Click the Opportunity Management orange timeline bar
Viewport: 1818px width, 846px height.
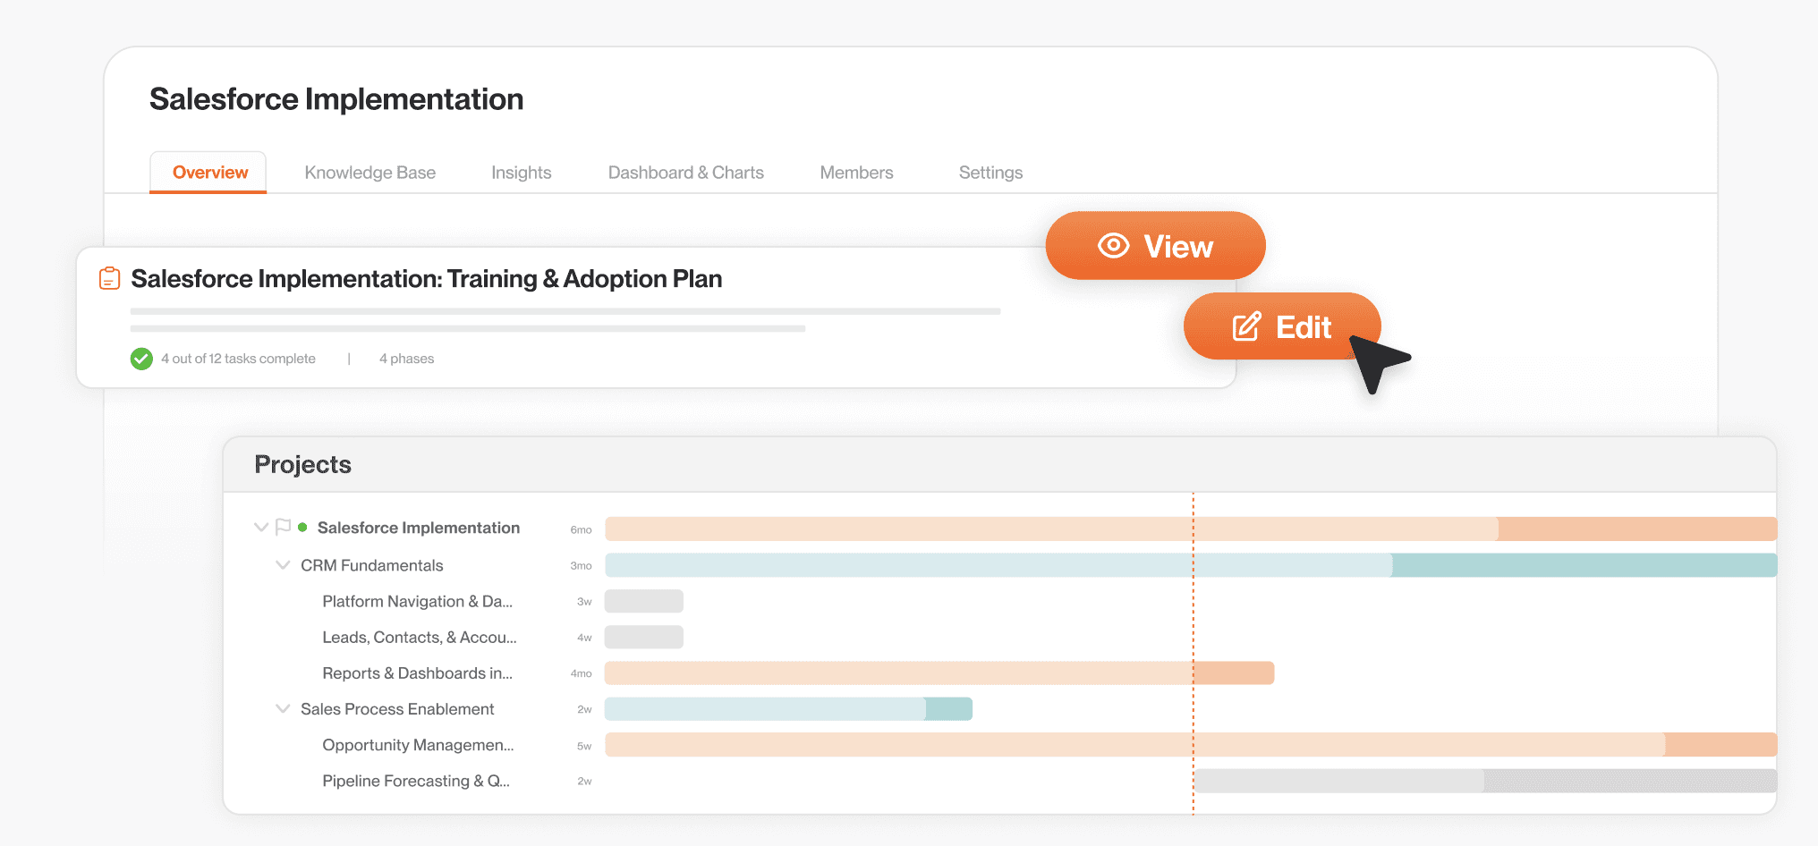pyautogui.click(x=1191, y=745)
